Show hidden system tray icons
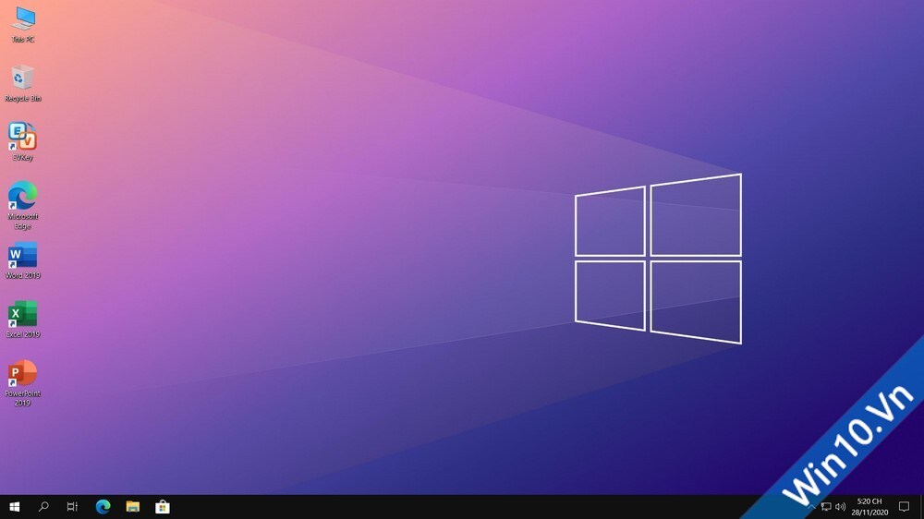Screen dimensions: 924x519 click(x=811, y=507)
